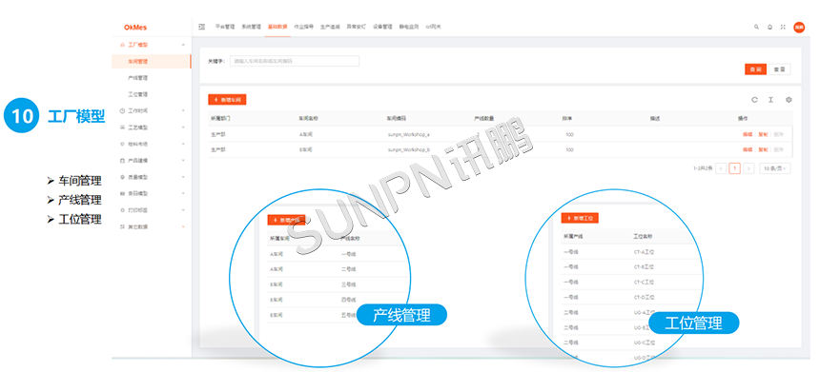Select page 1 in pagination
Viewport: 820px width, 372px height.
click(x=735, y=168)
